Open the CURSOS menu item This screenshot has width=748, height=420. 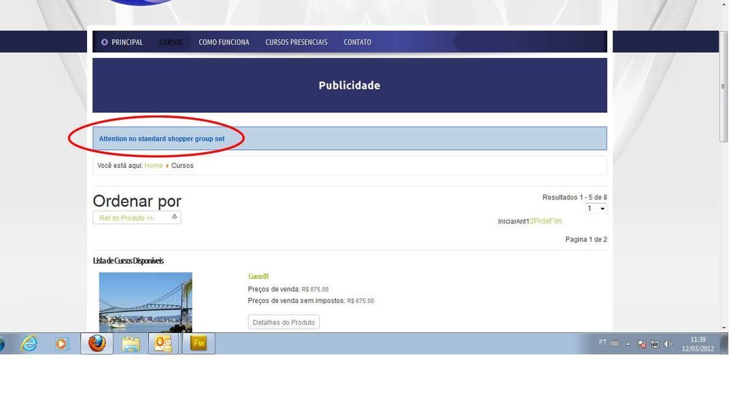pos(171,42)
